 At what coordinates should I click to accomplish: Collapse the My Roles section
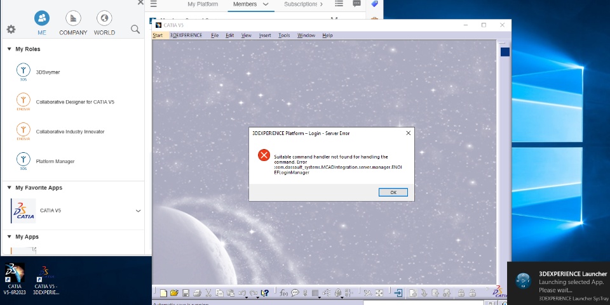tap(9, 49)
